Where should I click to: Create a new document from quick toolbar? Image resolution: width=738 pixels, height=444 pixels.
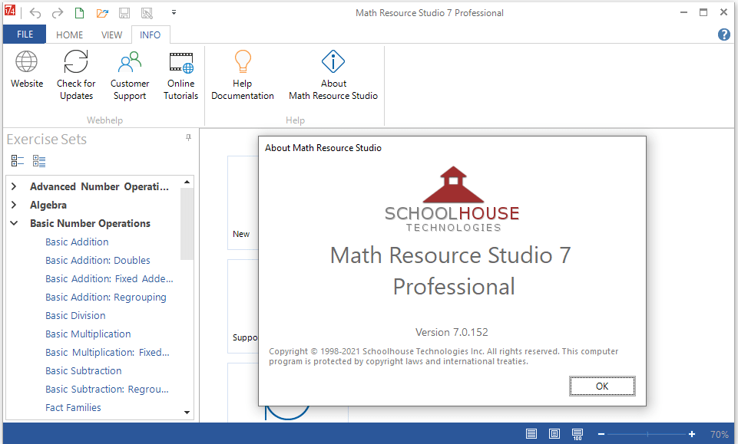pyautogui.click(x=80, y=13)
